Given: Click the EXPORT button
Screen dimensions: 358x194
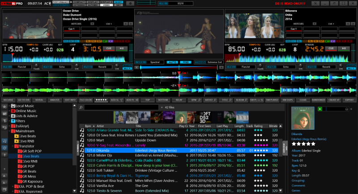Looking at the screenshot, I should coord(349,100).
